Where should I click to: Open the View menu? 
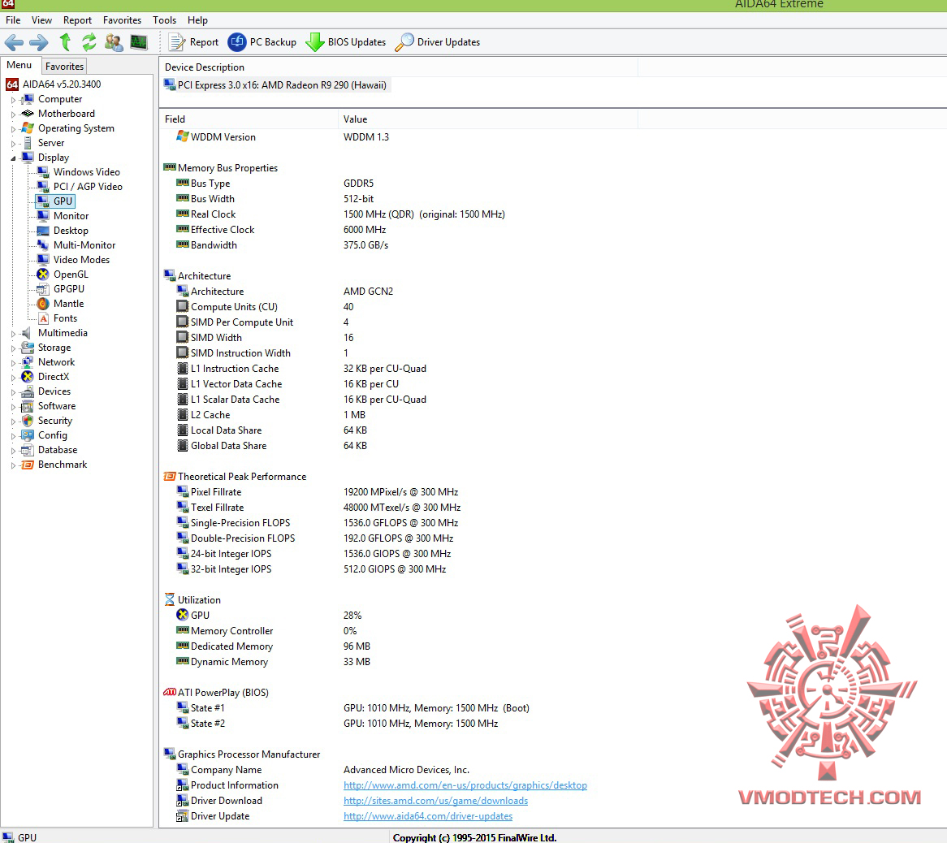pyautogui.click(x=41, y=20)
